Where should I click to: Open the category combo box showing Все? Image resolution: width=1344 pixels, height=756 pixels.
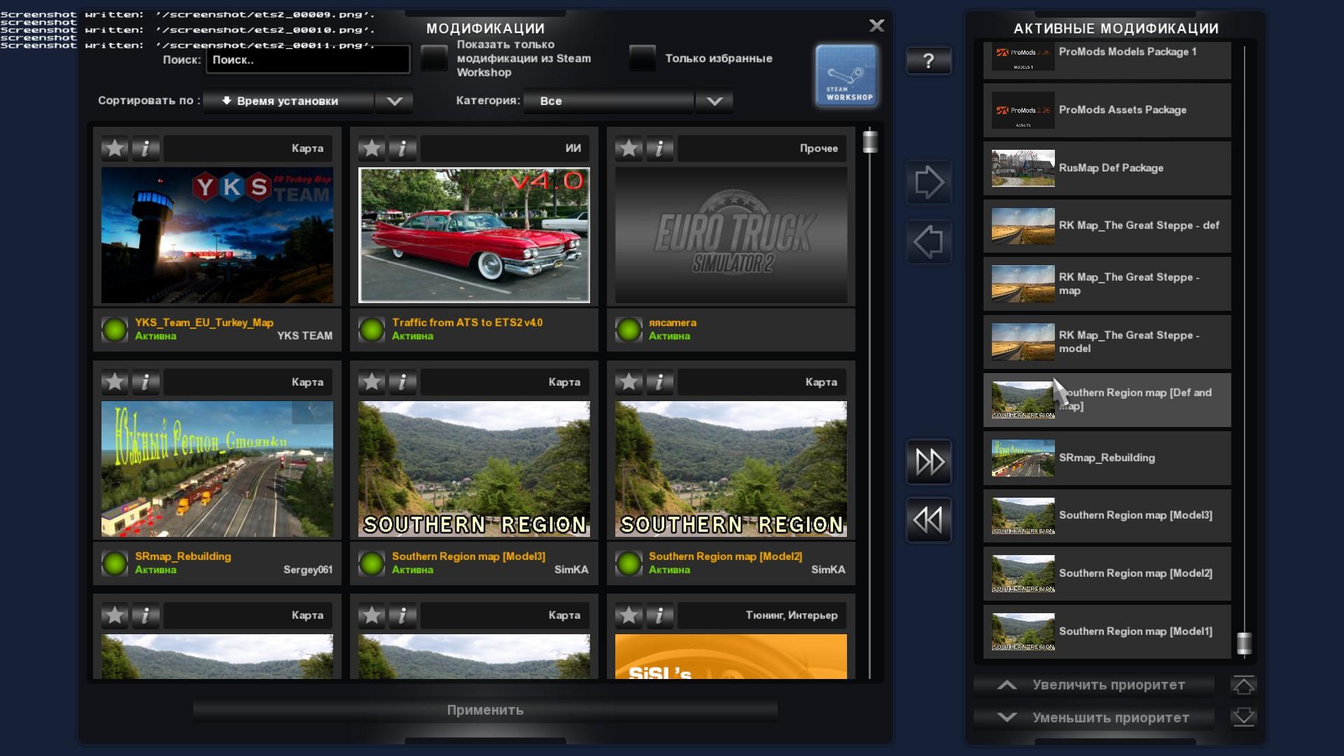tap(609, 101)
